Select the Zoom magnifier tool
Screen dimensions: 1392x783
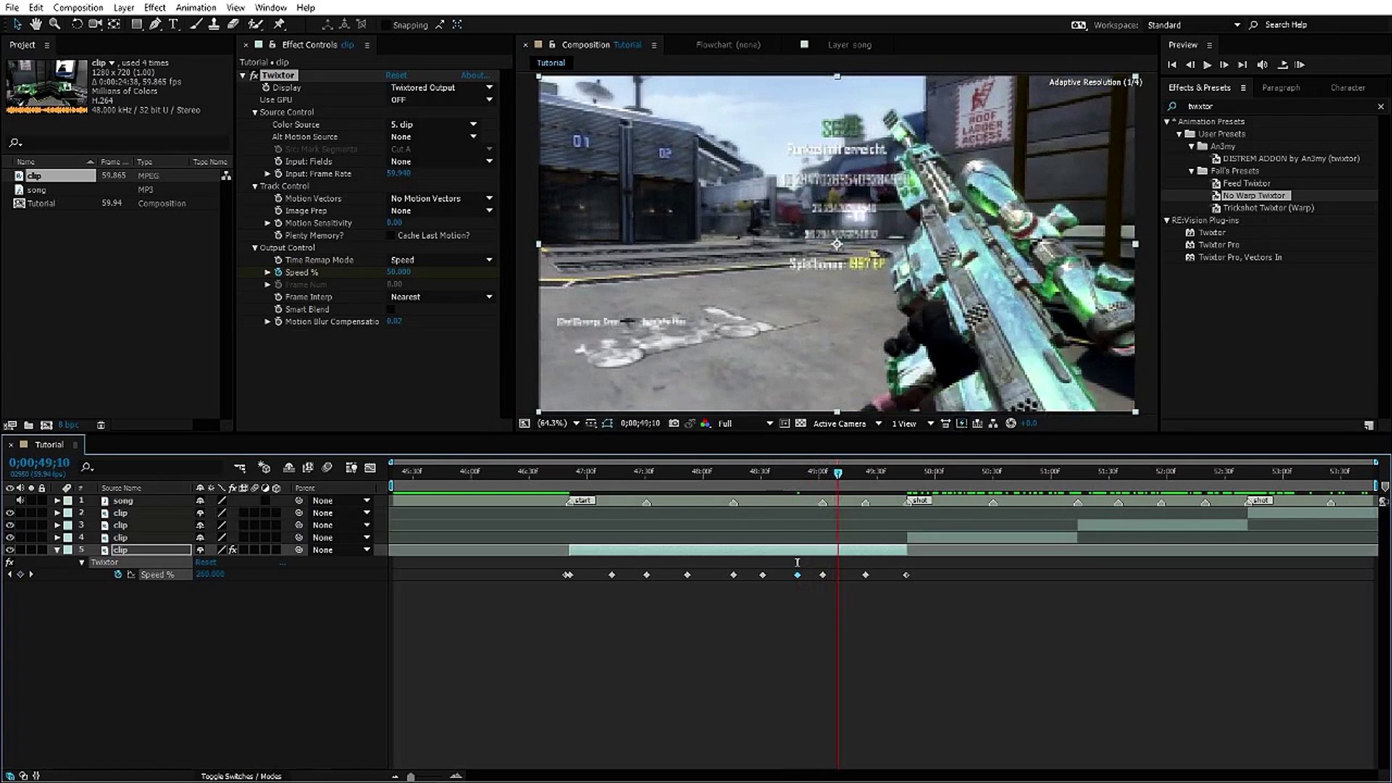(54, 24)
